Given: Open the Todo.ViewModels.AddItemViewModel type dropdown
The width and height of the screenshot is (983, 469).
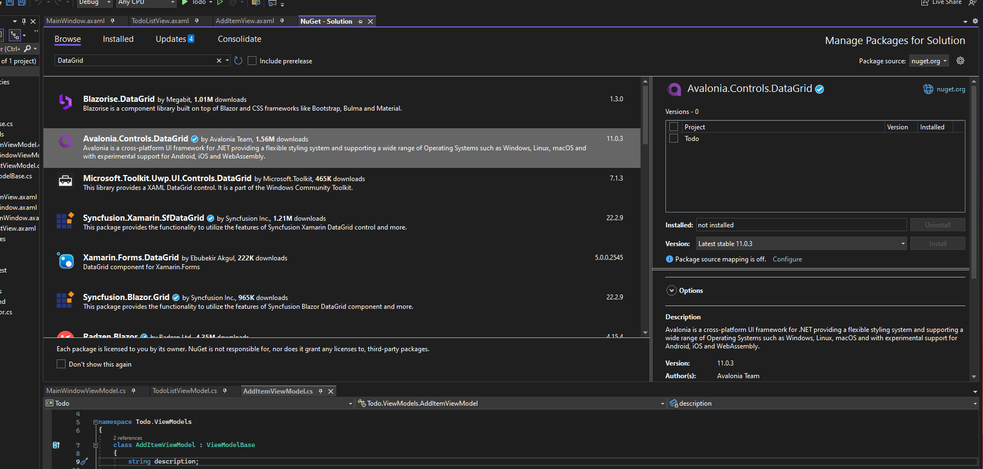Looking at the screenshot, I should [511, 403].
